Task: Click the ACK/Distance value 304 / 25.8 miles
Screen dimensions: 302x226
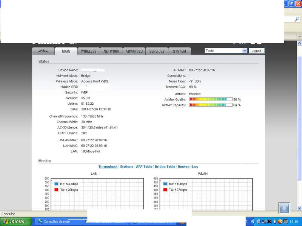Action: (x=99, y=127)
